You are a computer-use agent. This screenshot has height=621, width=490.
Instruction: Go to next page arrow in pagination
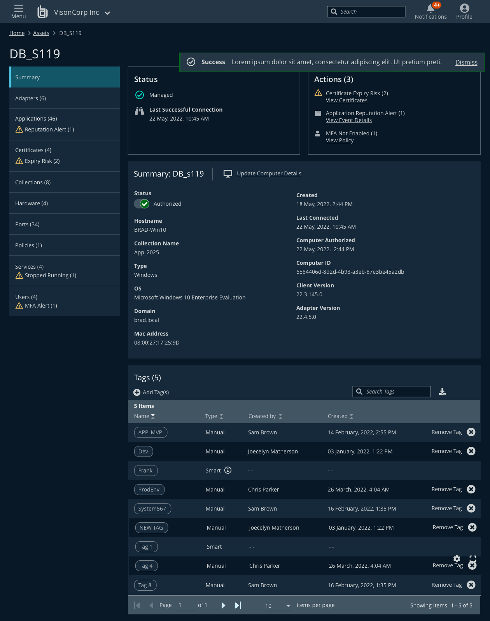pyautogui.click(x=223, y=605)
